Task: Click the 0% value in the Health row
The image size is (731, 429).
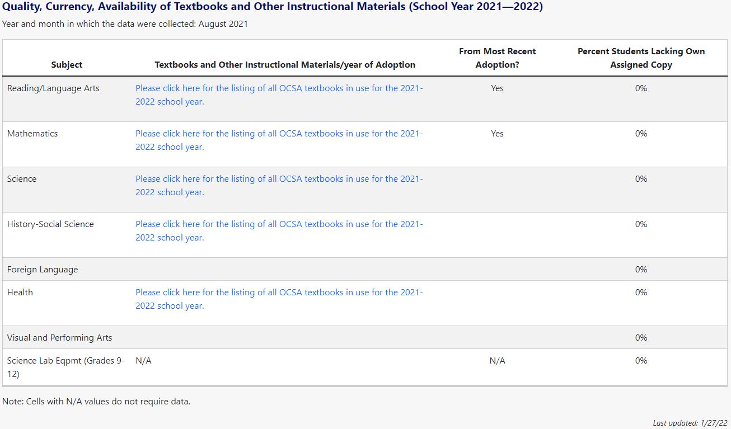Action: pyautogui.click(x=641, y=293)
